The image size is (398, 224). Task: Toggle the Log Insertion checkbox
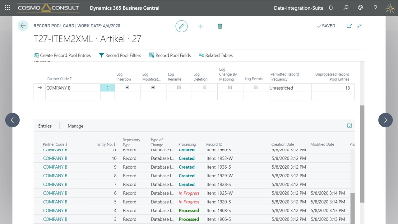pos(127,88)
